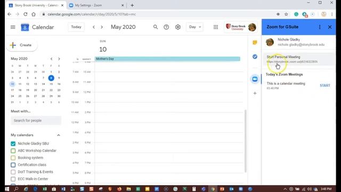Open Google Keep side panel icon
The width and height of the screenshot is (341, 192).
255,43
